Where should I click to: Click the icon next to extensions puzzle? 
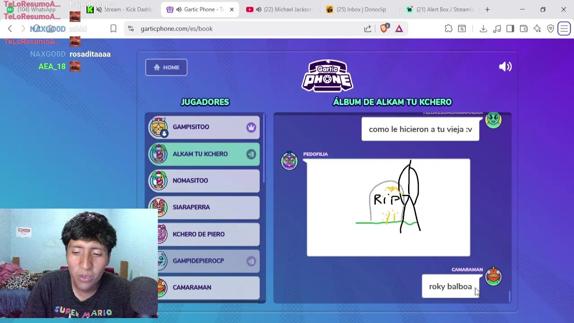pyautogui.click(x=462, y=29)
